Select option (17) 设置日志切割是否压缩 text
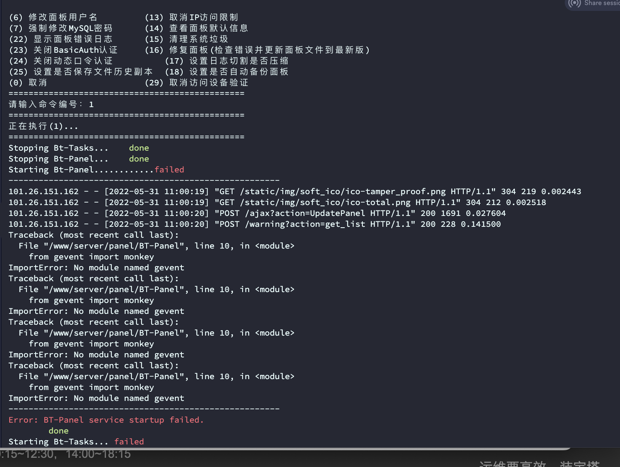The image size is (620, 467). pos(227,61)
